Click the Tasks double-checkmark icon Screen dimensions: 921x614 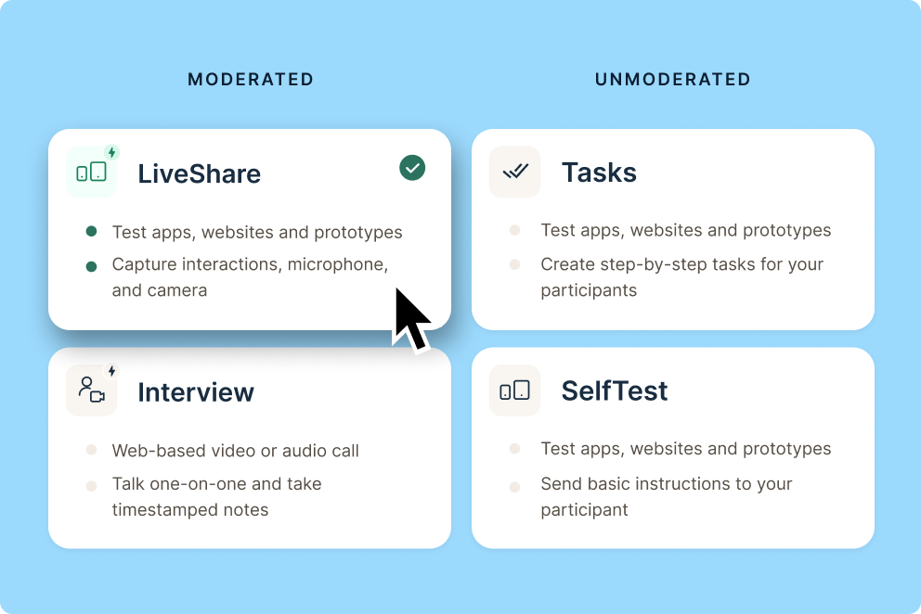pyautogui.click(x=514, y=172)
